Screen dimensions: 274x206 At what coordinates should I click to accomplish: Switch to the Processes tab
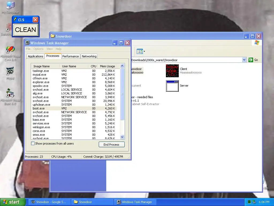(x=53, y=56)
